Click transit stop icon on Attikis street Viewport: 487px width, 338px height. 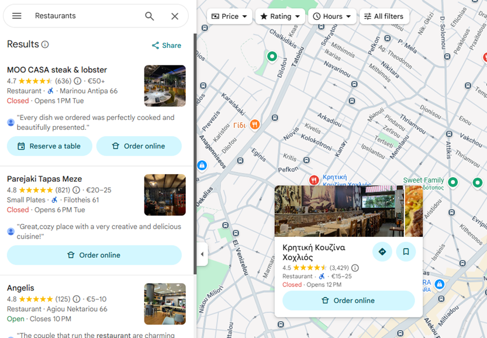tap(449, 134)
